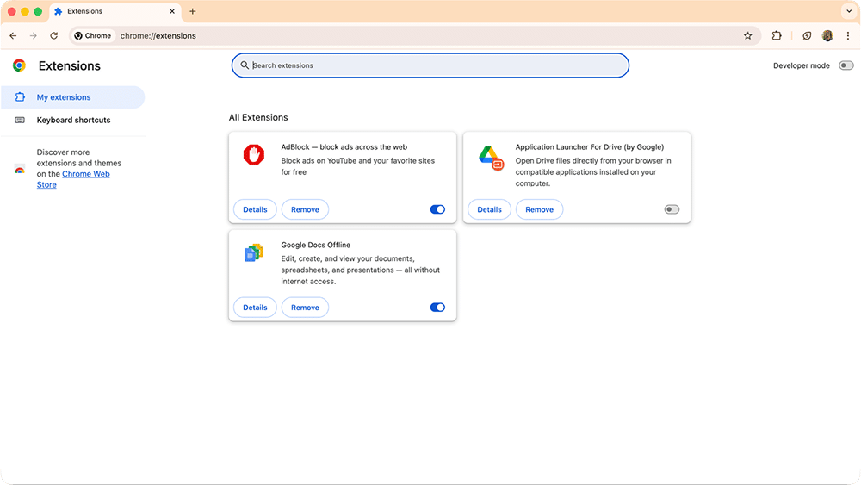Select Keyboard shortcuts in sidebar
This screenshot has height=485, width=861.
pos(73,120)
